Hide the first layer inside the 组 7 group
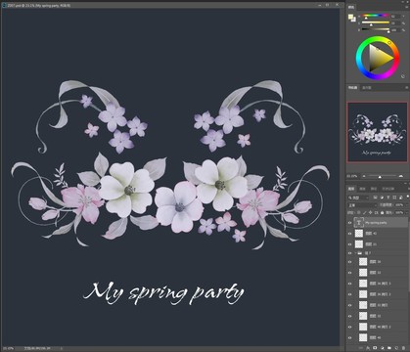Viewport: 410px width, 352px height. click(x=350, y=262)
